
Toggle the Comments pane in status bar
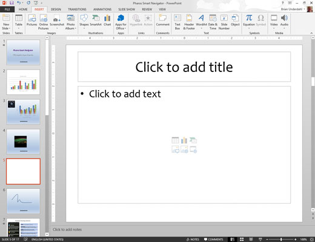pyautogui.click(x=213, y=240)
